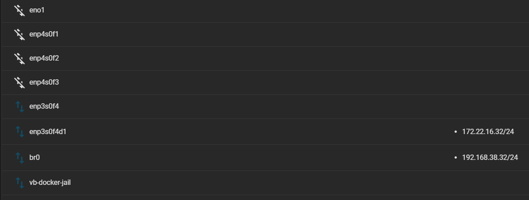Click the traffic arrows icon beside vb-docker-jail
Screen dimensions: 529x200
[20, 183]
